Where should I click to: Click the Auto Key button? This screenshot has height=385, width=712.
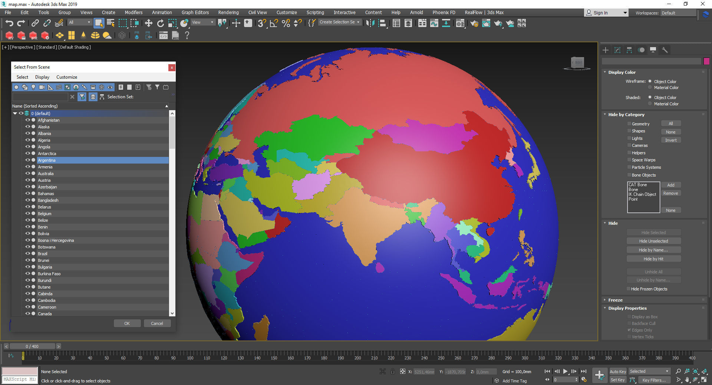pos(618,371)
